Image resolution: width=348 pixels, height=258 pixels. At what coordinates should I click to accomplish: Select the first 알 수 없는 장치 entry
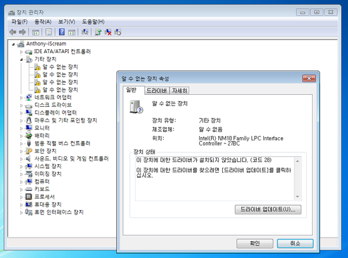point(60,67)
